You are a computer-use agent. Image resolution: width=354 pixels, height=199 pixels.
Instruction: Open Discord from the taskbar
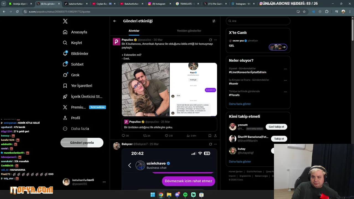point(177,195)
